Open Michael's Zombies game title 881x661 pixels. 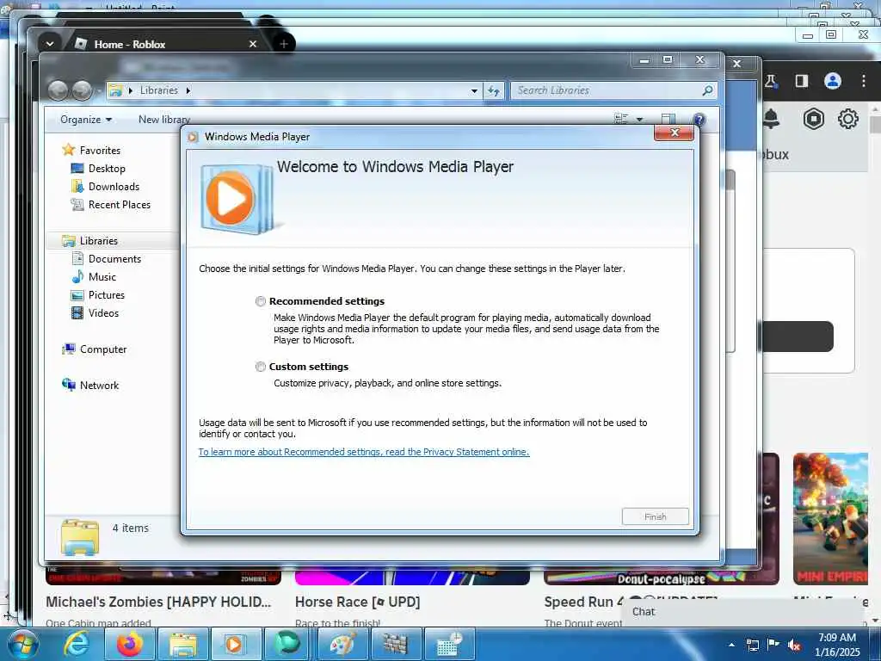point(158,602)
